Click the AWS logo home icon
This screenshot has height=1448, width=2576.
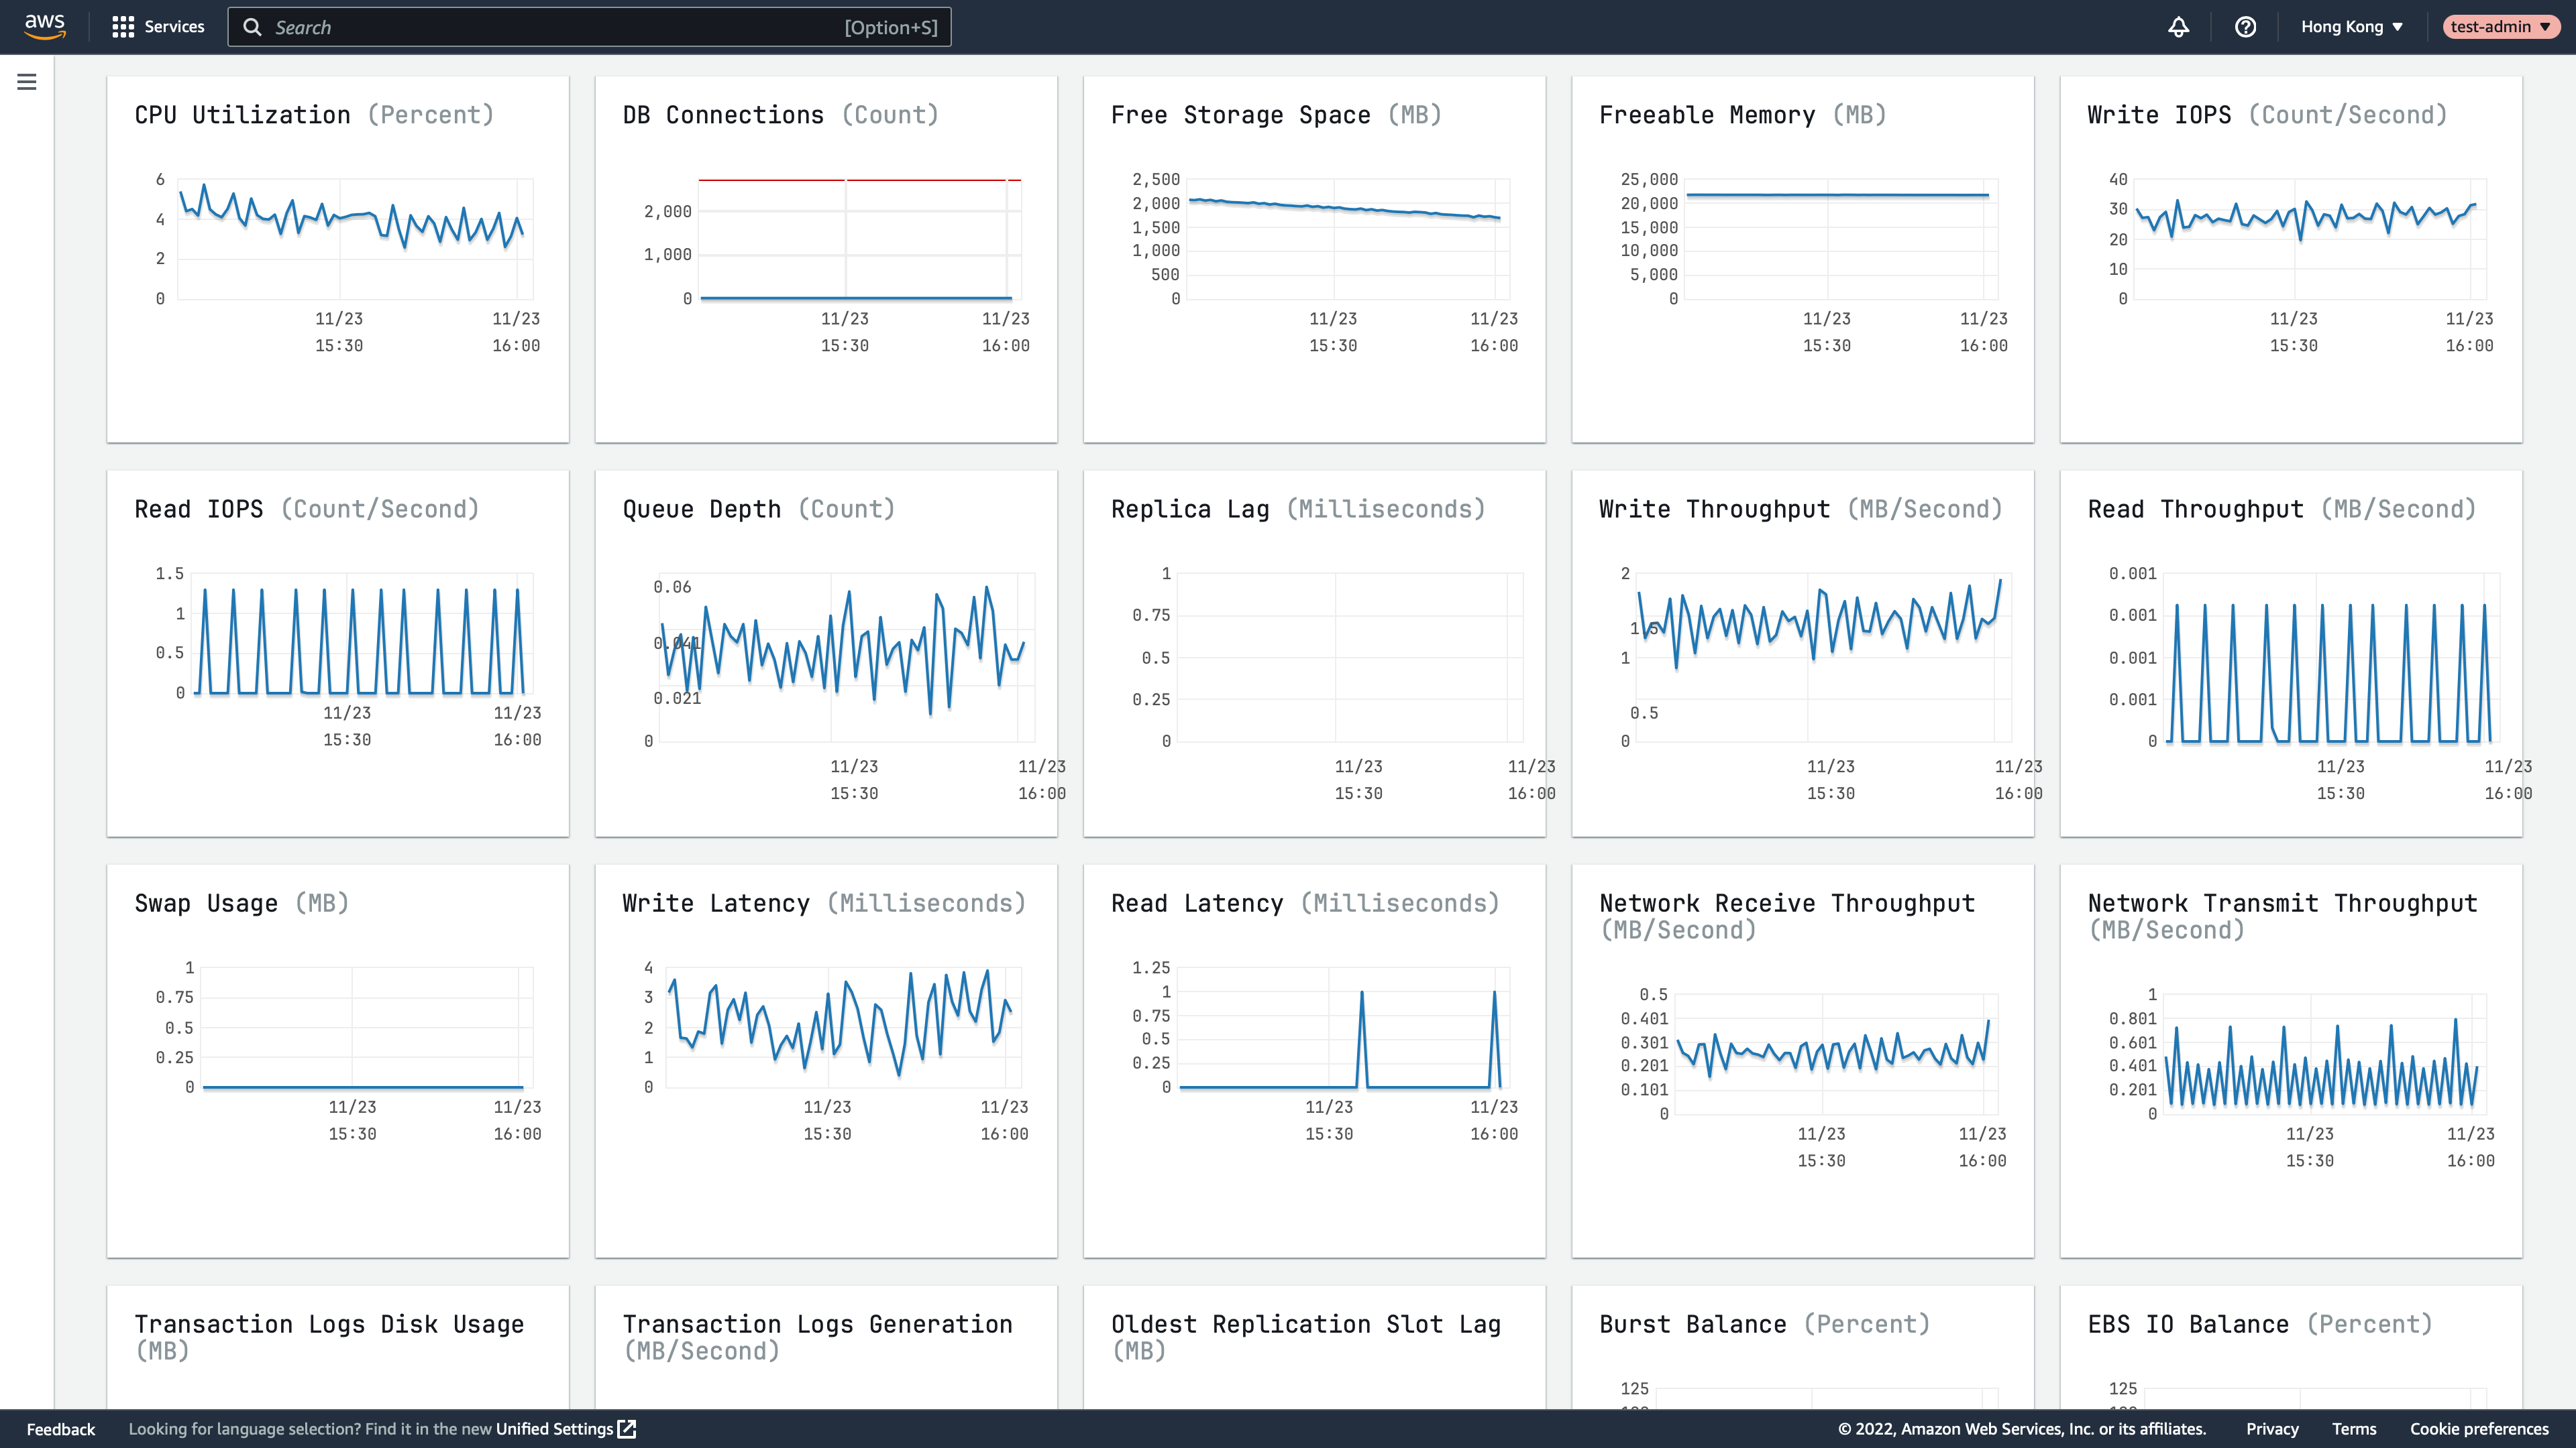tap(45, 26)
